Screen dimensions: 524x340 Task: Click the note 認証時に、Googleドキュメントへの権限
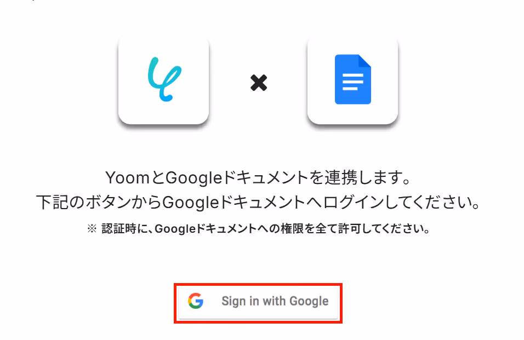click(x=258, y=228)
